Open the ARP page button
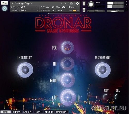 coord(38,112)
